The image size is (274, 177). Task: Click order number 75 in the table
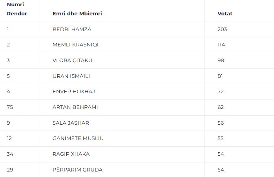[10, 107]
